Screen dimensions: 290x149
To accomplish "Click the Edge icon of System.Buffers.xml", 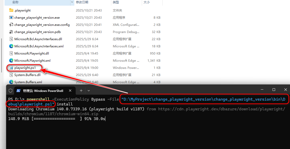I will click(x=11, y=82).
